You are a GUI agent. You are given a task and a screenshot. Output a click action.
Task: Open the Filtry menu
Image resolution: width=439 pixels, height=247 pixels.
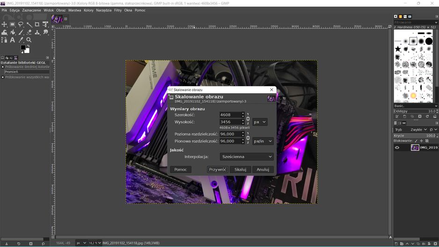118,10
